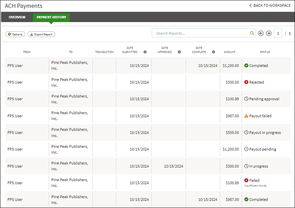The width and height of the screenshot is (295, 208).
Task: Click the search magnifier icon
Action: tap(252, 33)
